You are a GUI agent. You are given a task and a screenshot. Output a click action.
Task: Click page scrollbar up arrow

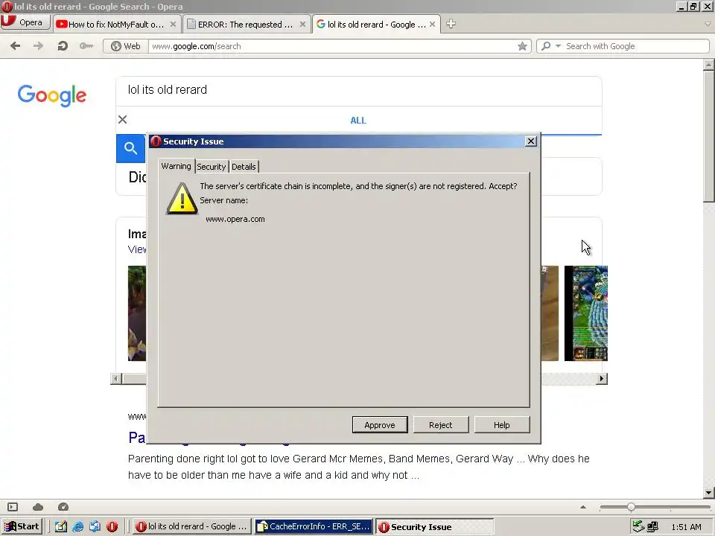click(708, 65)
